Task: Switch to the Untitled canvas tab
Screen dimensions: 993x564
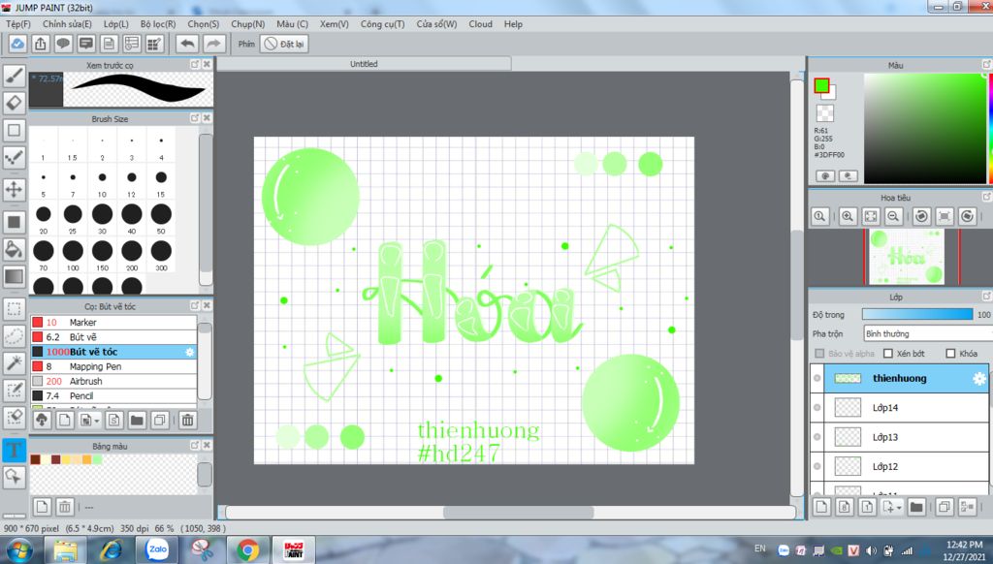Action: coord(364,64)
